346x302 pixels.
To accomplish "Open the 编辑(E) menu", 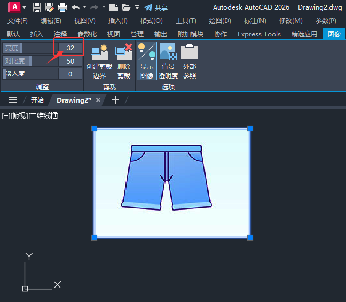I will 51,21.
